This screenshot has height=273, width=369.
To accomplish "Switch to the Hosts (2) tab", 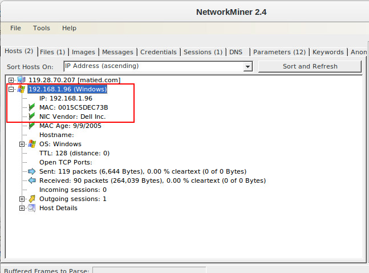I will [x=19, y=51].
